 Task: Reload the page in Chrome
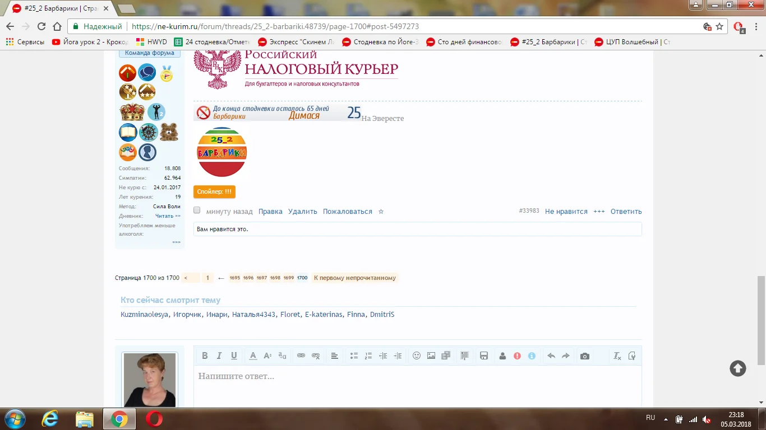41,26
